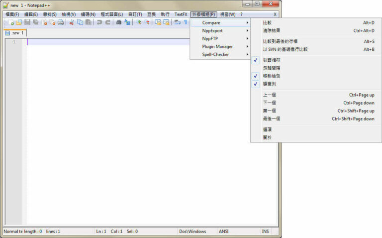Open the TextFX menu
The image size is (382, 238).
[x=181, y=14]
